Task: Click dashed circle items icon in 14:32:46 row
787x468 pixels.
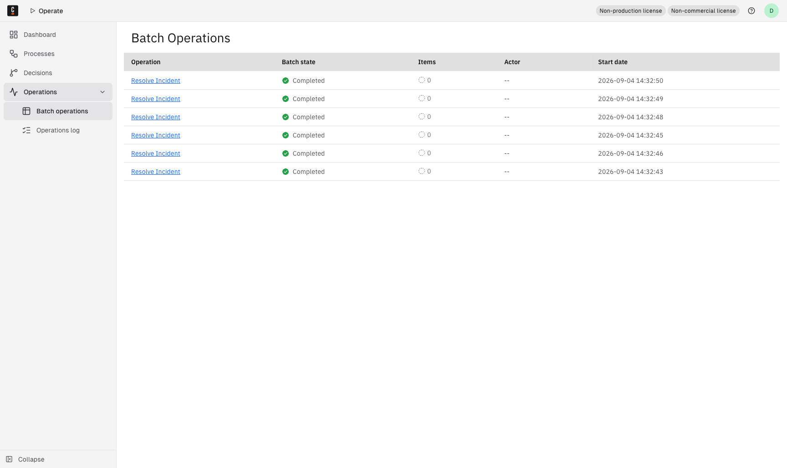Action: click(x=422, y=153)
